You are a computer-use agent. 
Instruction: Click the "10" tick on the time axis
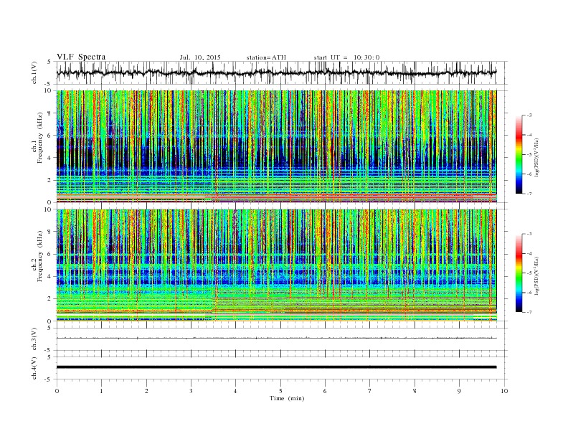coord(504,391)
